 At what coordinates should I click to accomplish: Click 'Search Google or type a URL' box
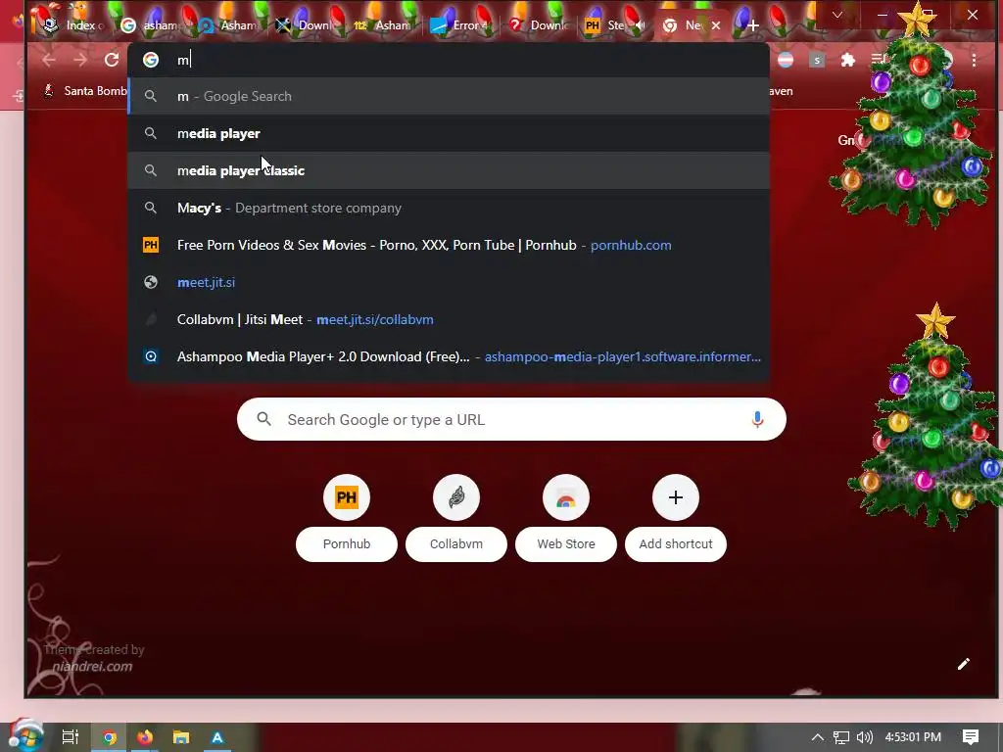(x=511, y=419)
